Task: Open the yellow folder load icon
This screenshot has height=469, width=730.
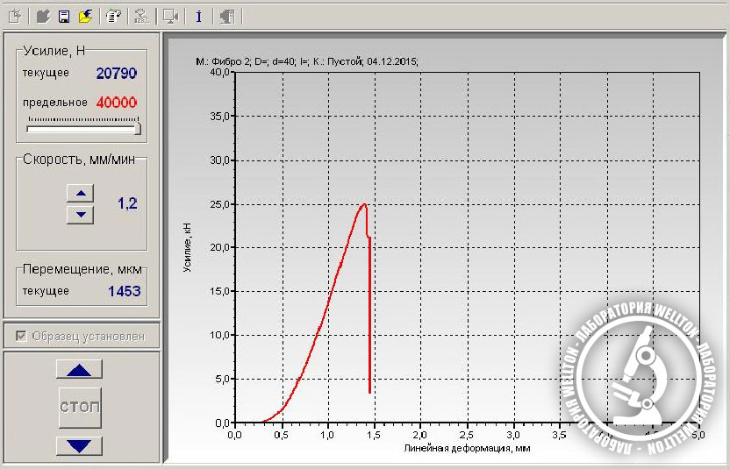Action: (85, 16)
